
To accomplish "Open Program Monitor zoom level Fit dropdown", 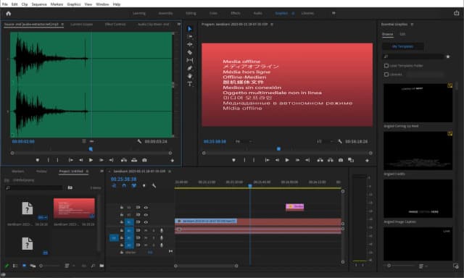I will [x=244, y=141].
